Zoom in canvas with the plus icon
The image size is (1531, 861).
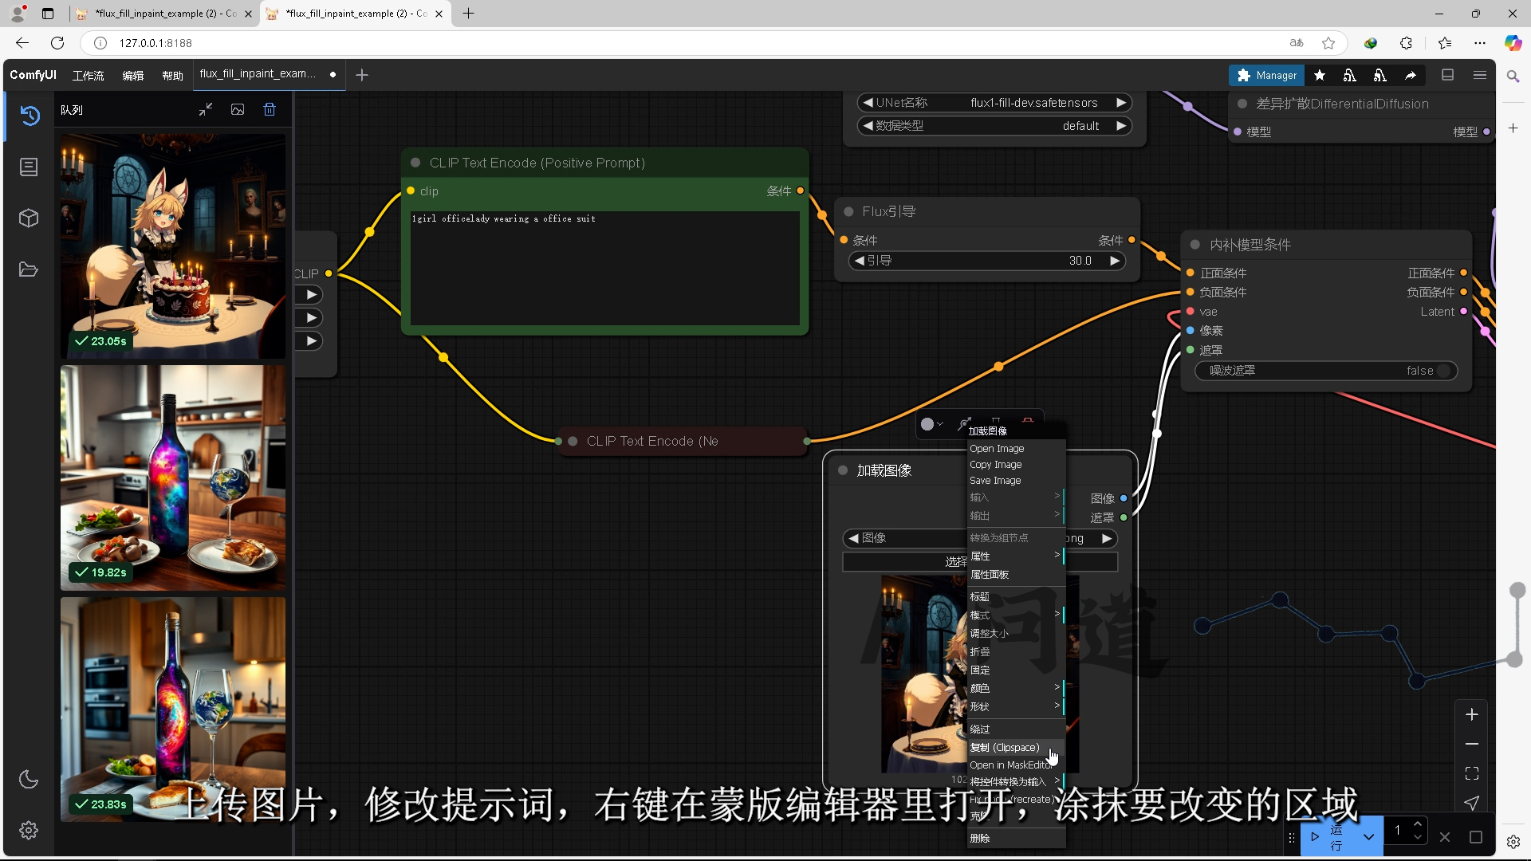pos(1472,714)
